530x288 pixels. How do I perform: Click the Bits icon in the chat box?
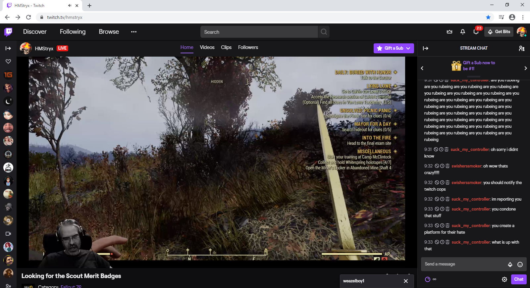coord(510,264)
